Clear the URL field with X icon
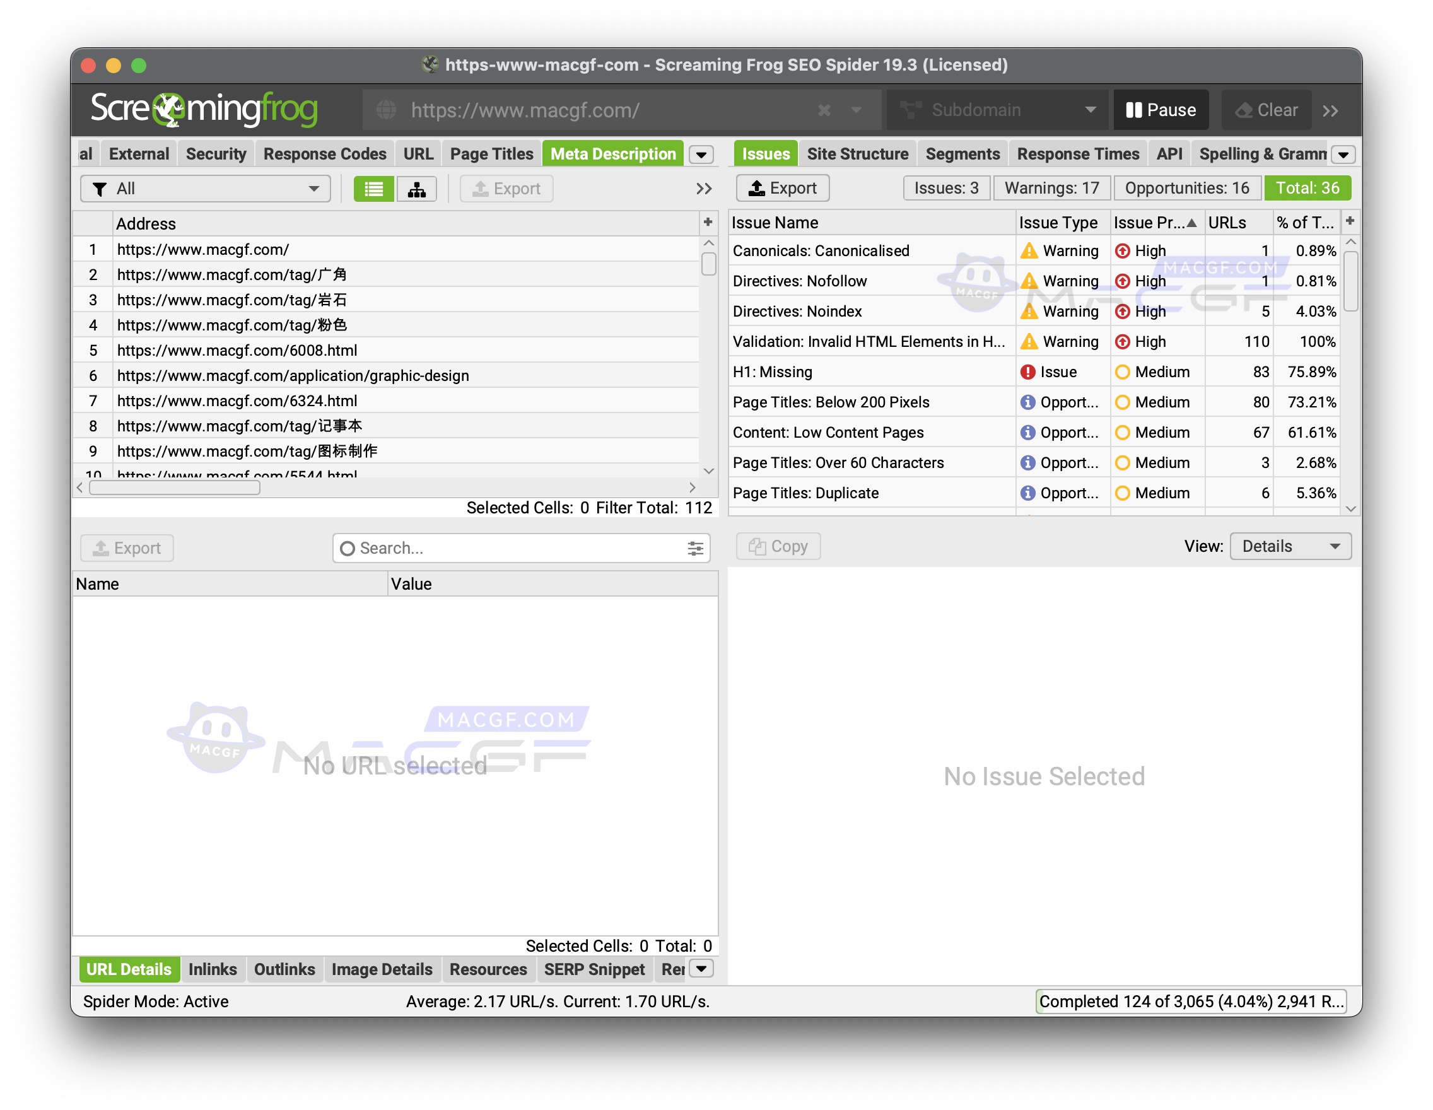Image resolution: width=1433 pixels, height=1110 pixels. (x=824, y=110)
